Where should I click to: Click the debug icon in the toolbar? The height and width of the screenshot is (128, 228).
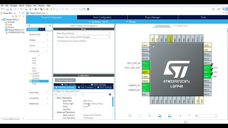(30, 9)
